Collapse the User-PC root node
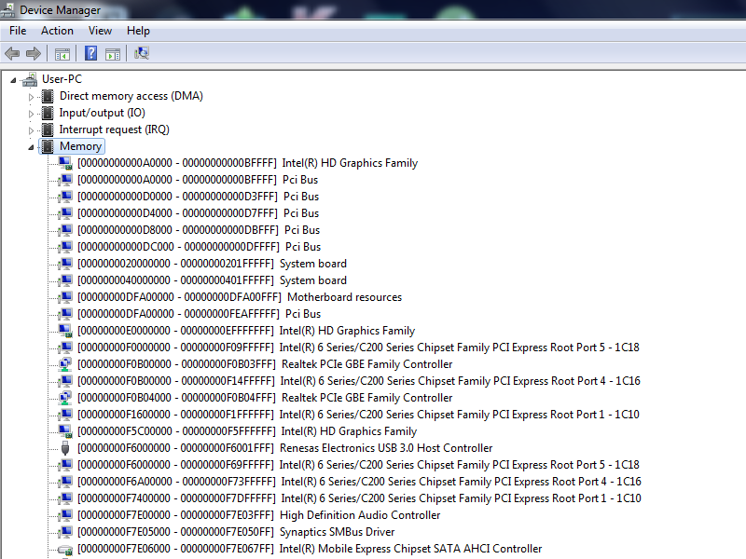 (13, 80)
